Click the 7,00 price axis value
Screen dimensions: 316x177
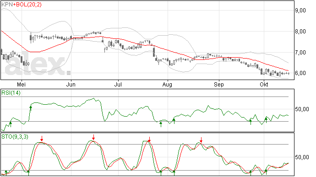tap(300, 53)
